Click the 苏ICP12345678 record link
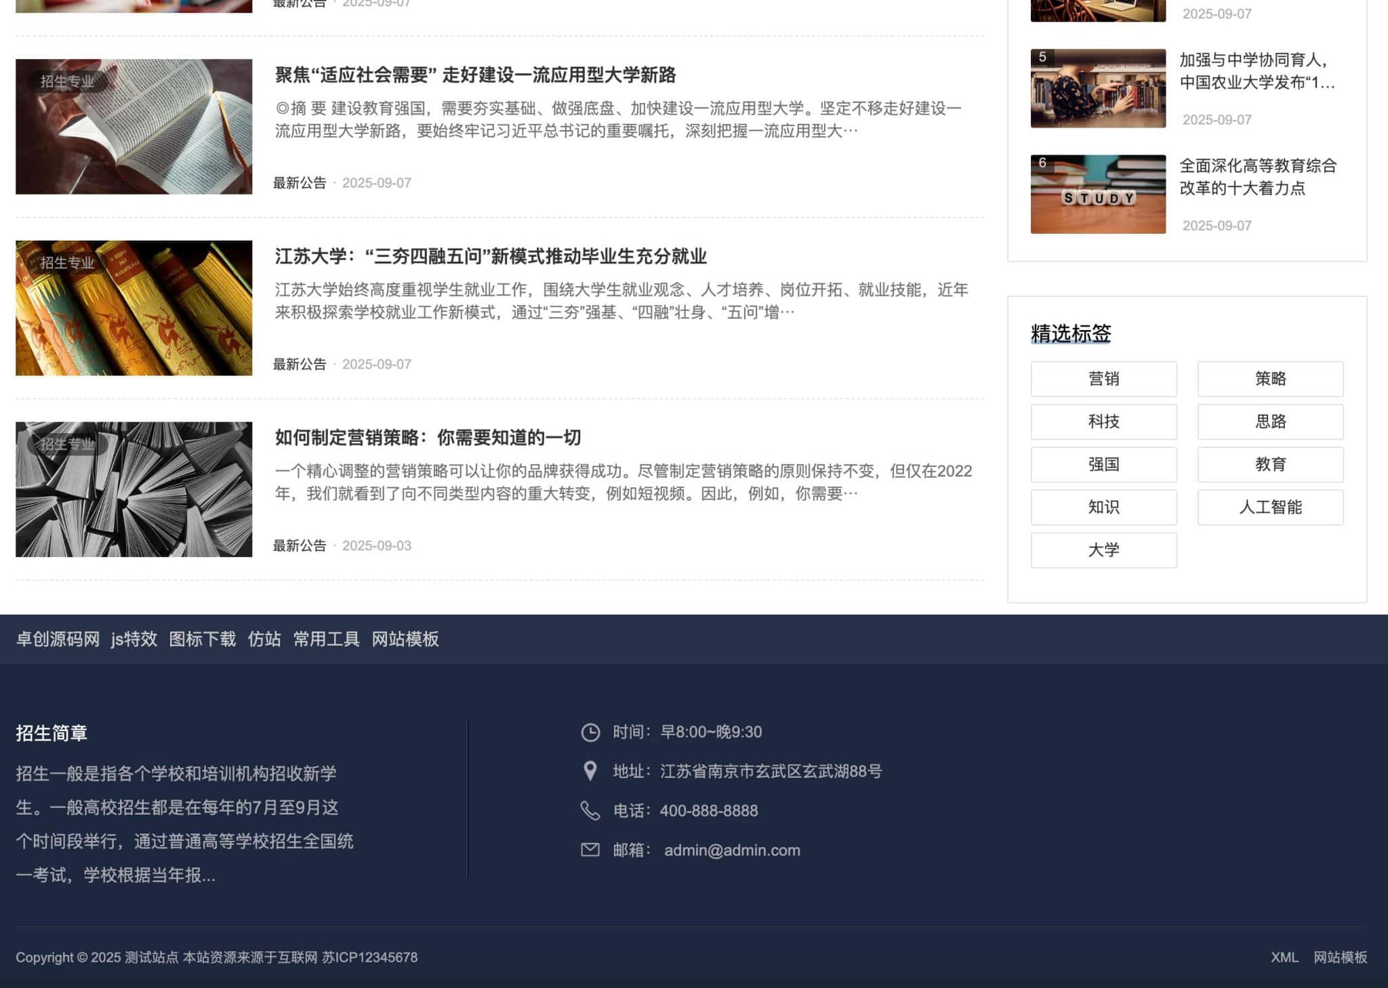 [369, 958]
